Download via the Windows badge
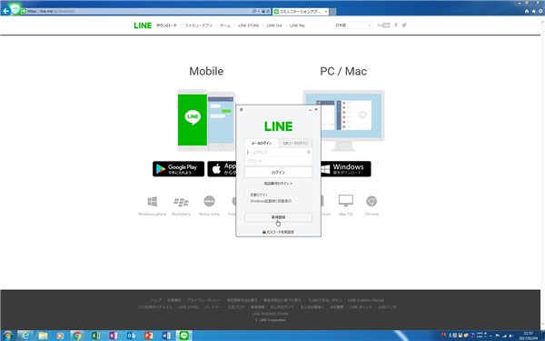The image size is (545, 341). (346, 169)
